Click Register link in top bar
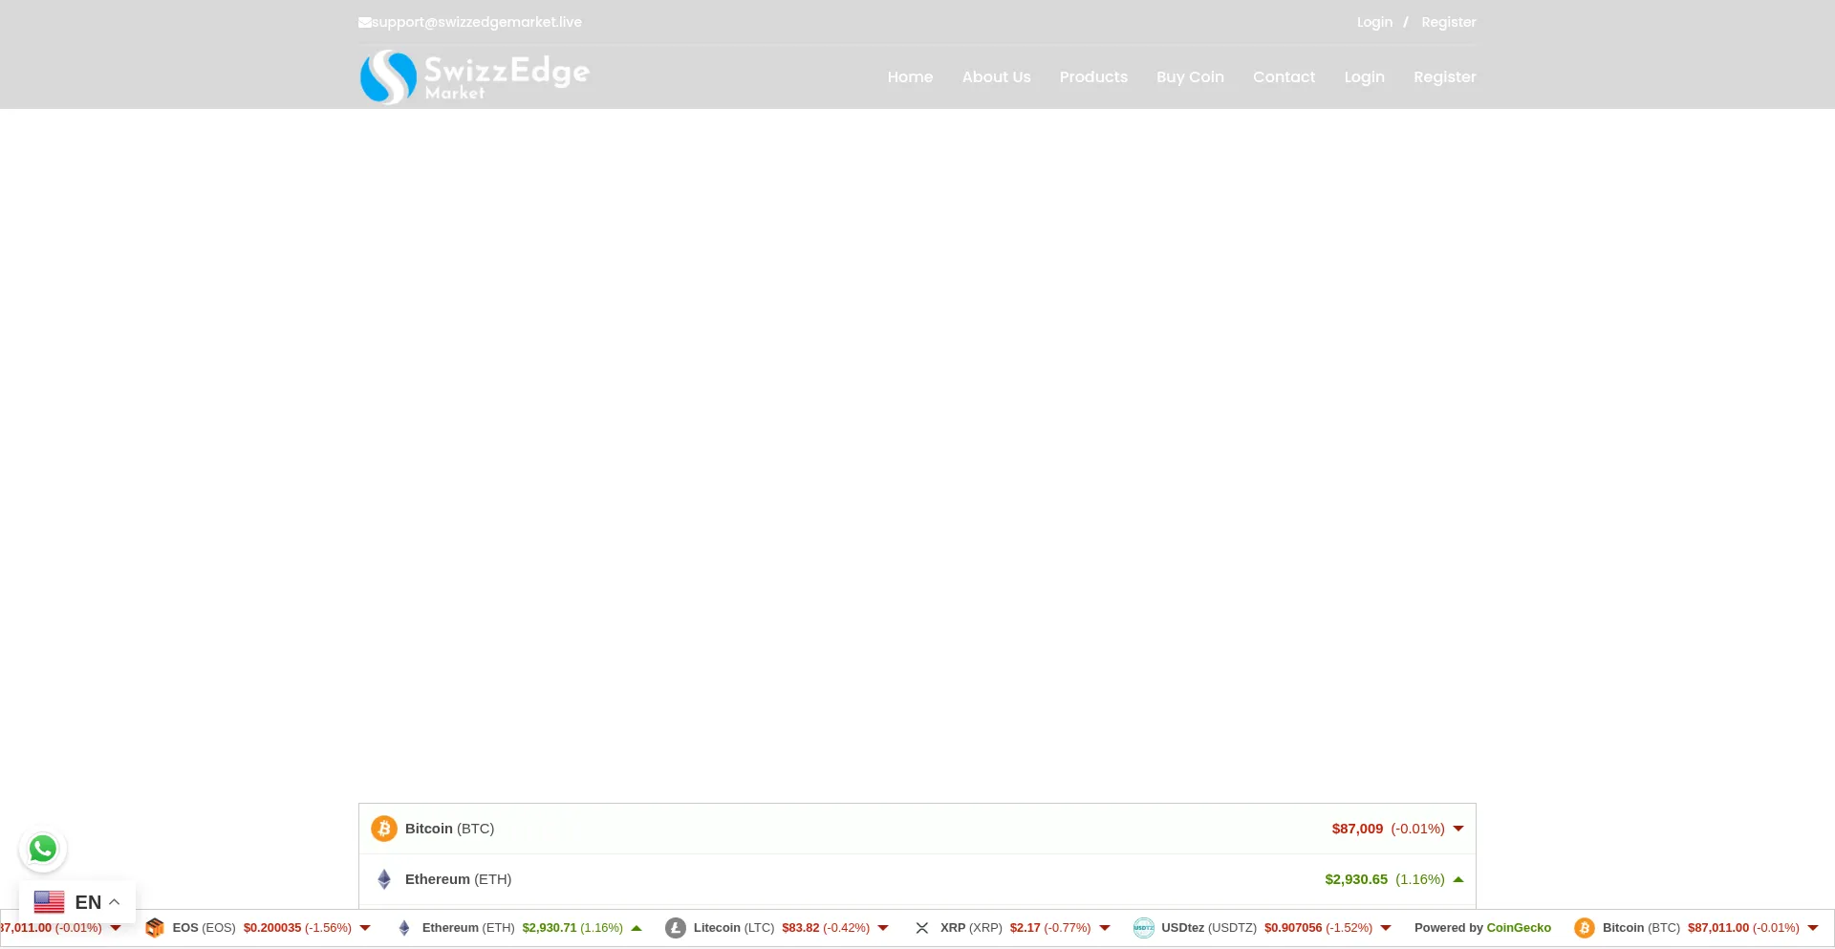 1448,22
